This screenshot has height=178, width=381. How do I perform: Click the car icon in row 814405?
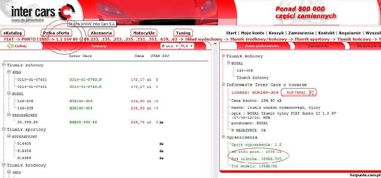point(161,144)
